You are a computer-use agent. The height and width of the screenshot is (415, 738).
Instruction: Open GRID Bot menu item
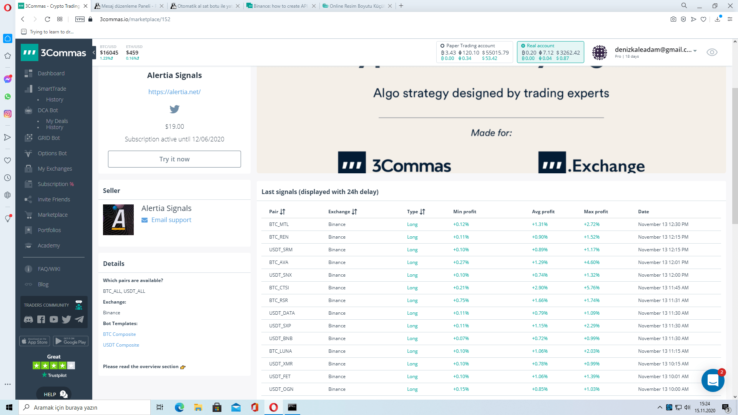click(x=49, y=138)
